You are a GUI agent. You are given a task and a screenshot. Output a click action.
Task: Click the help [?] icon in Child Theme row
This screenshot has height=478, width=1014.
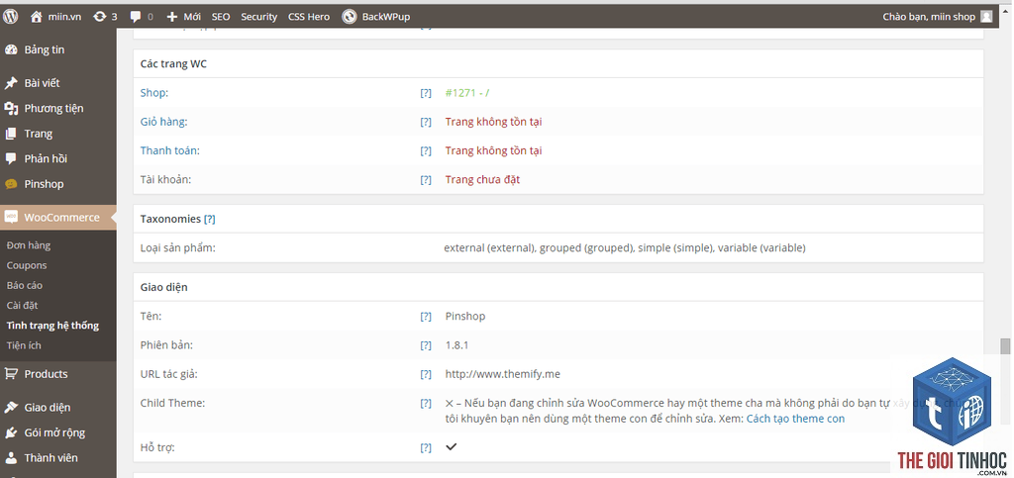[426, 404]
